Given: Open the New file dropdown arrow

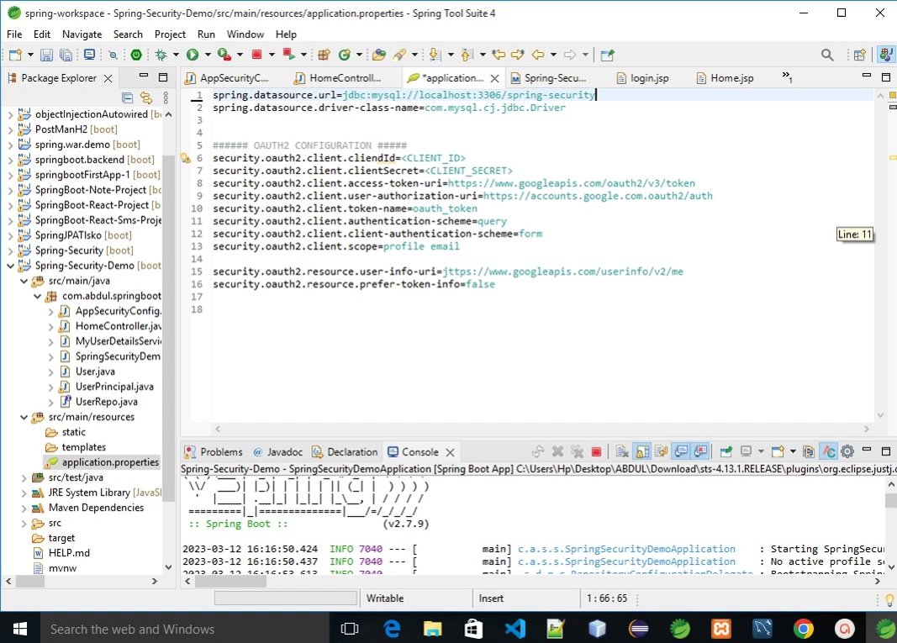Looking at the screenshot, I should (x=30, y=55).
